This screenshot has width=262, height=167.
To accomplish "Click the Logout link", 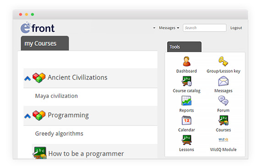I will (x=236, y=28).
